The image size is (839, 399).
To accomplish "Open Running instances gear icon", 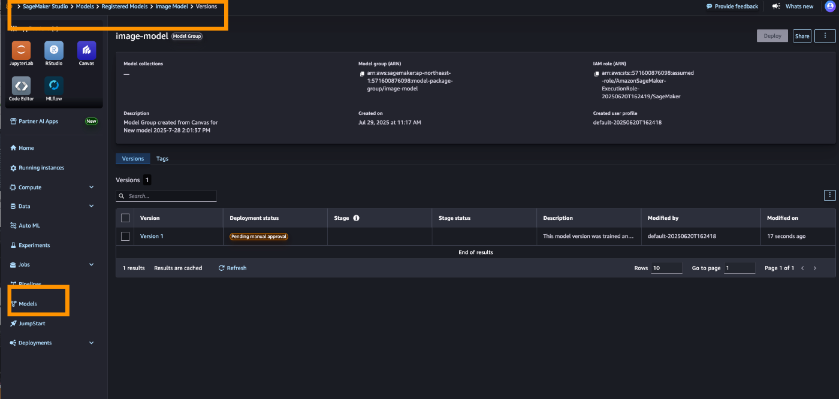I will 13,168.
